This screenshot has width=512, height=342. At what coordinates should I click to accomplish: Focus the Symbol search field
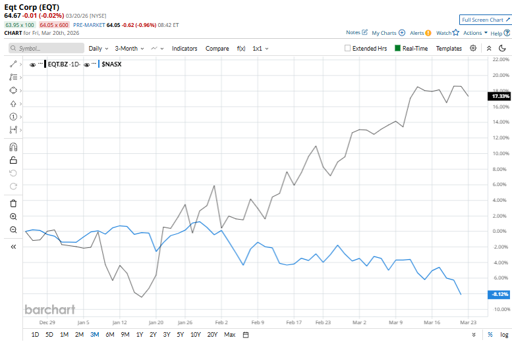pos(46,48)
